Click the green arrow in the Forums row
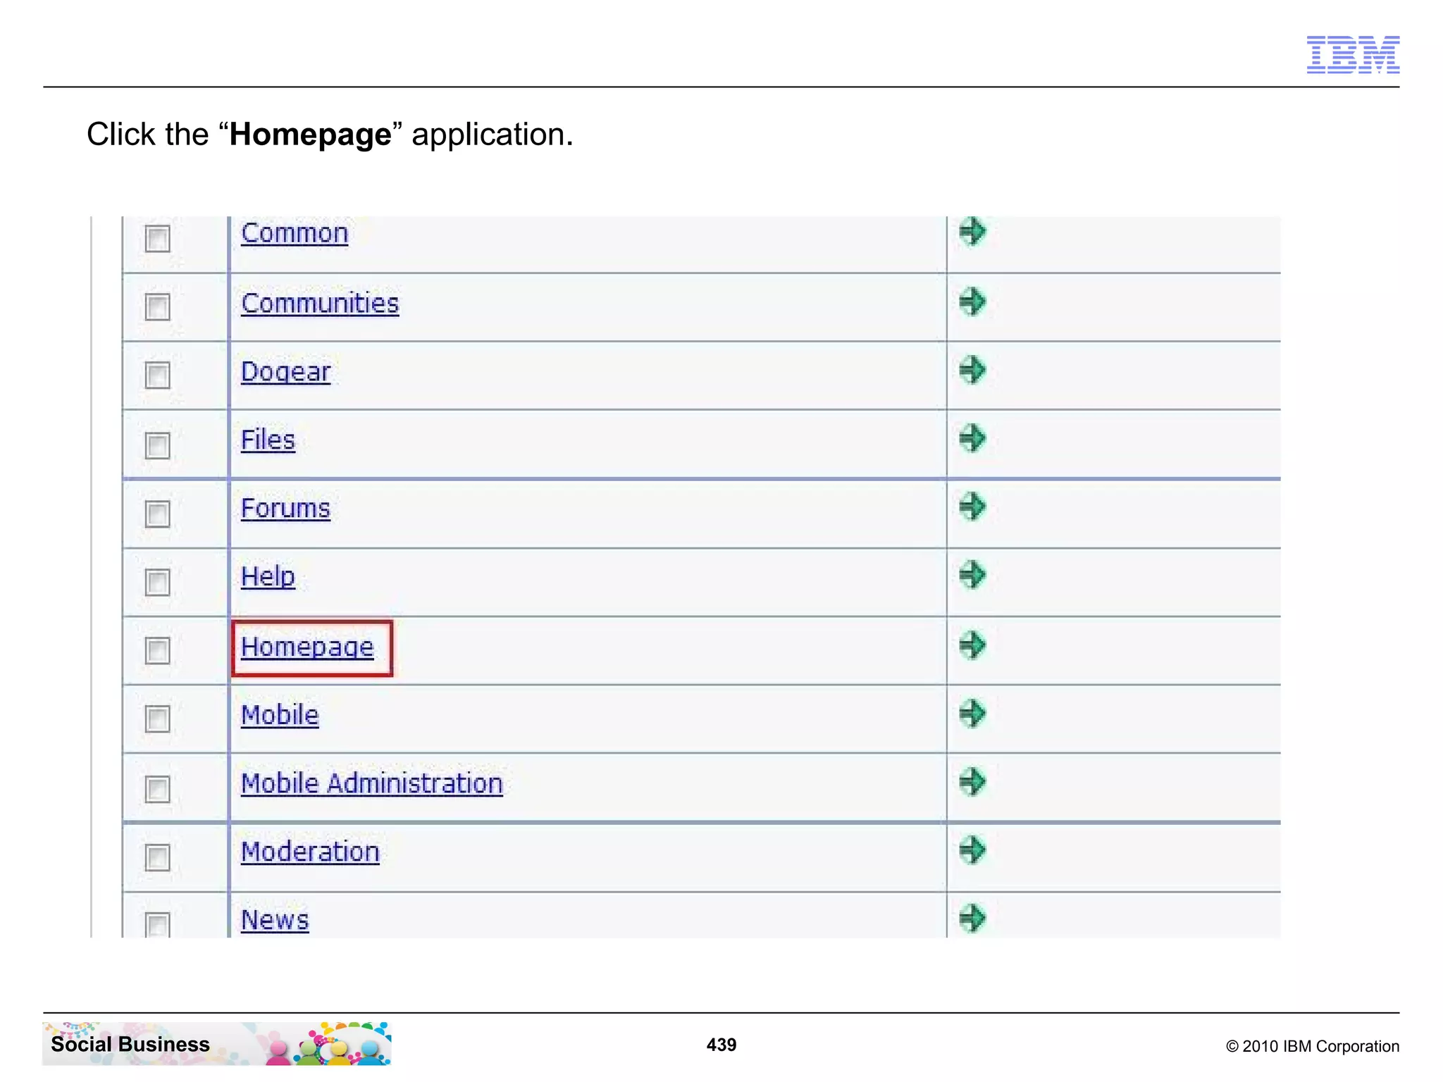 tap(972, 506)
